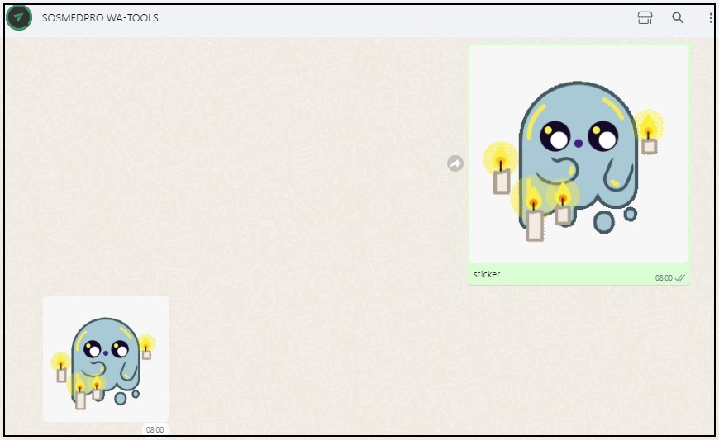Select the "sticker" caption text
Image resolution: width=719 pixels, height=440 pixels.
point(487,274)
